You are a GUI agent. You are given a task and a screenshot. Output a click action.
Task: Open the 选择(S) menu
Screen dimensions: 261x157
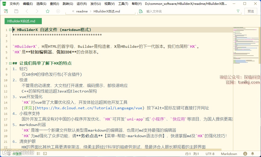tap(41, 4)
